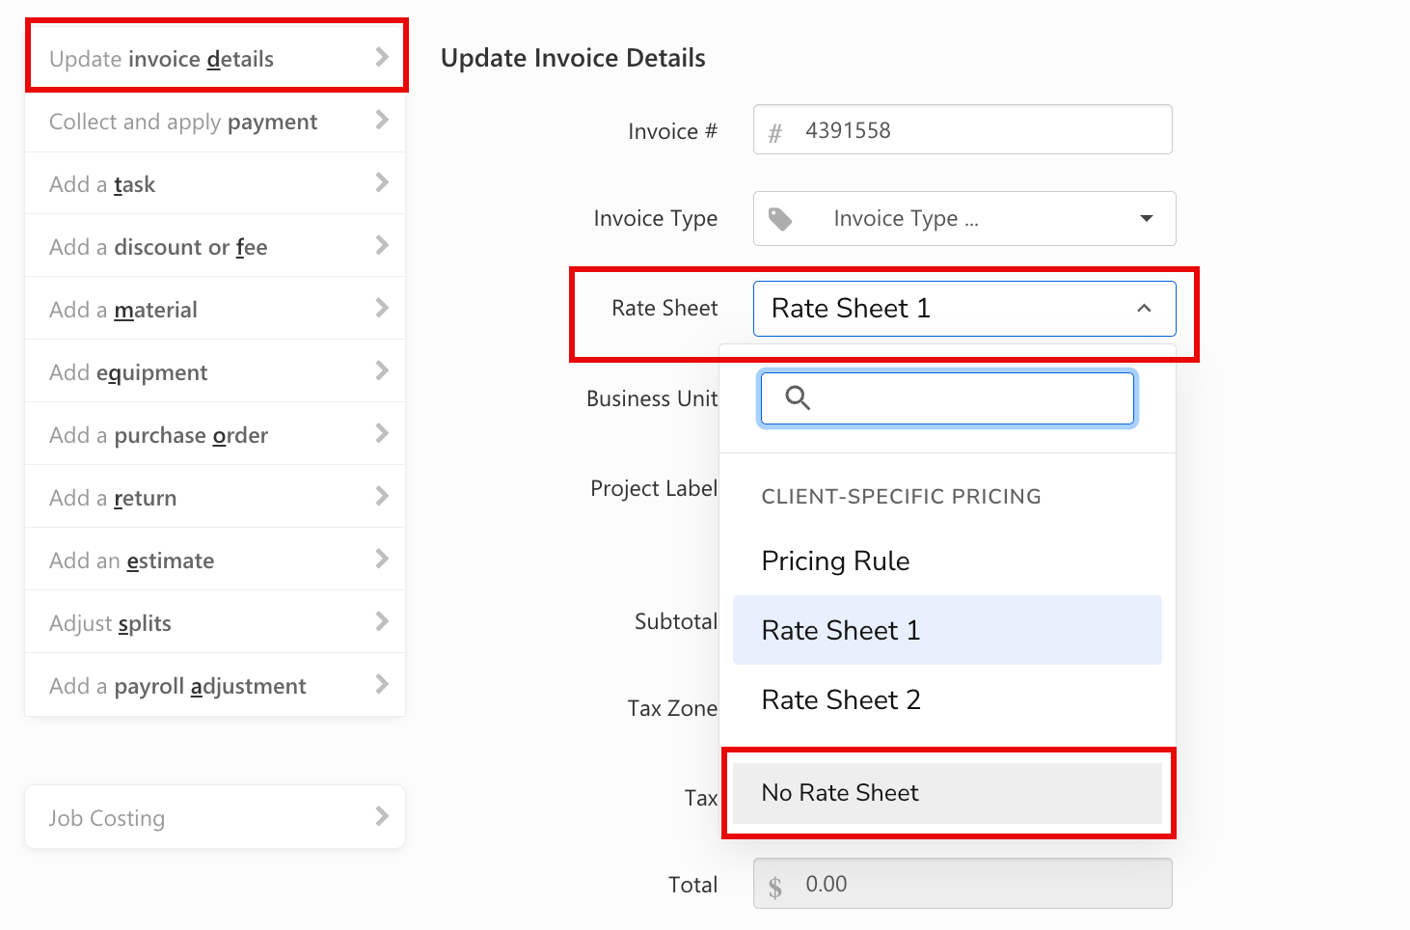The width and height of the screenshot is (1410, 930).
Task: Click chevron arrow beside Add equipment
Action: (382, 371)
